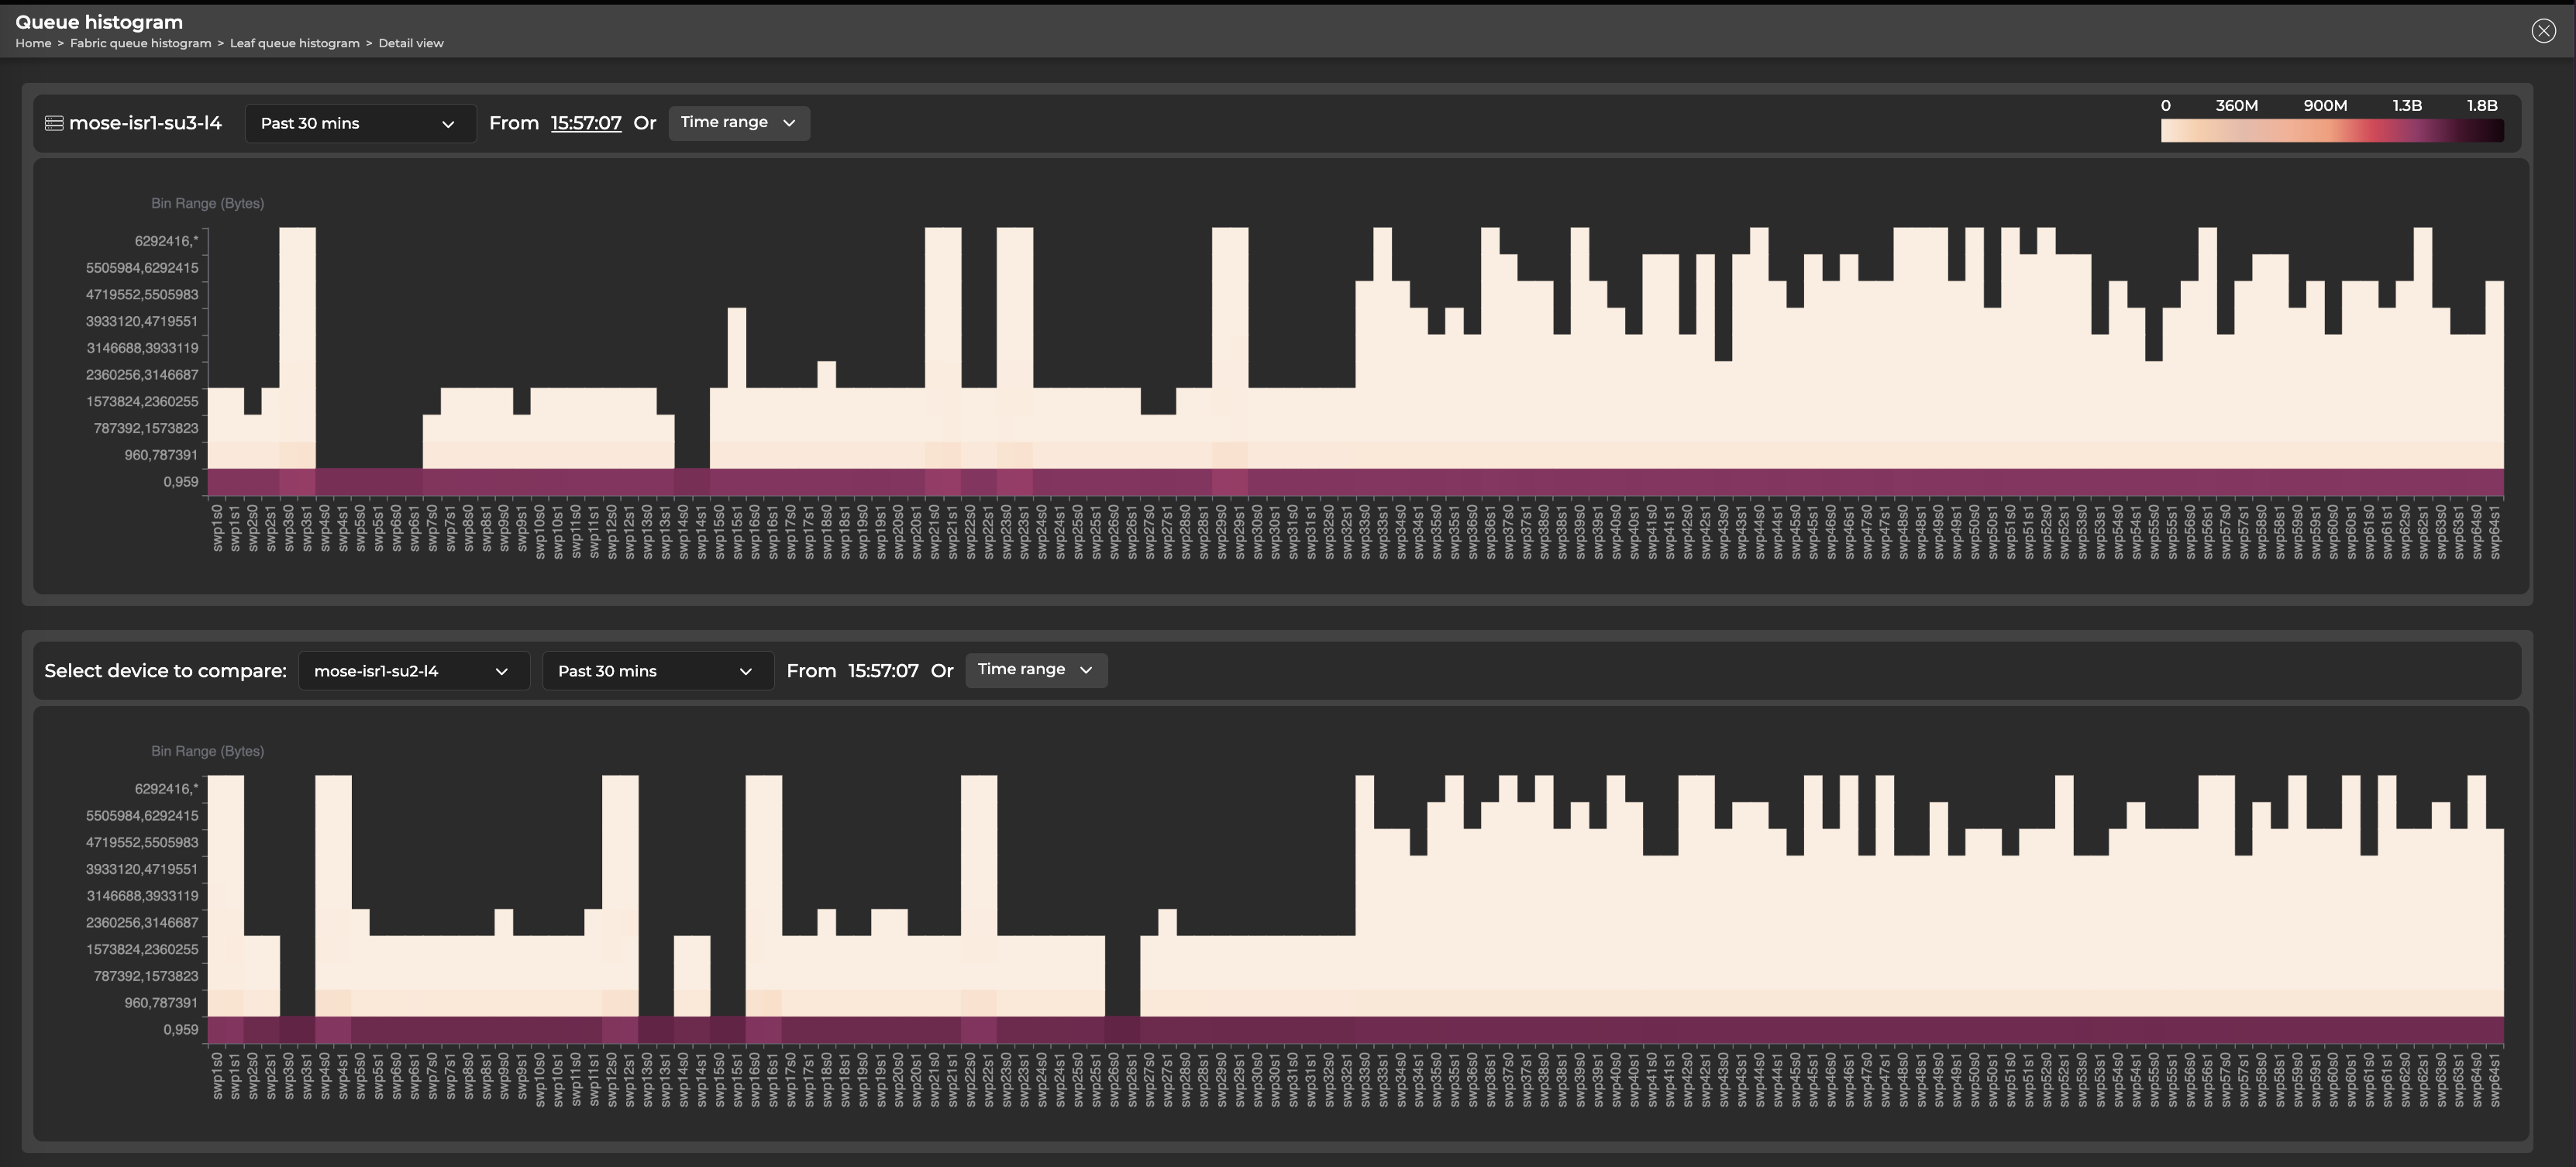Click the circled X close icon top right
Viewport: 2576px width, 1167px height.
coord(2543,31)
